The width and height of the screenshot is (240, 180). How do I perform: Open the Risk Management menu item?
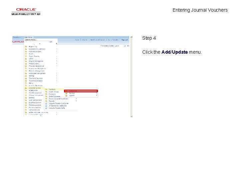[x=35, y=105]
